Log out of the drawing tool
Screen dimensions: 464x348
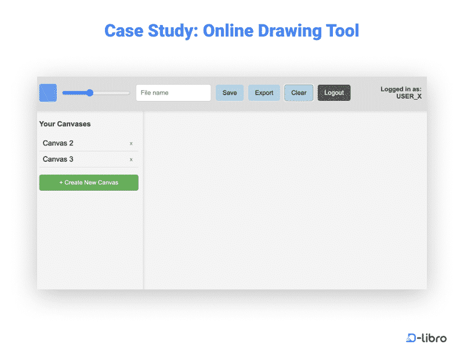point(333,92)
